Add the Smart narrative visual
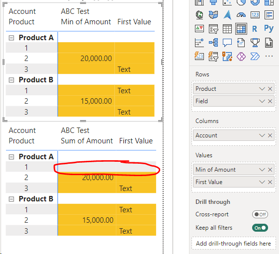Screen dimensions: 279x254 click(241, 43)
